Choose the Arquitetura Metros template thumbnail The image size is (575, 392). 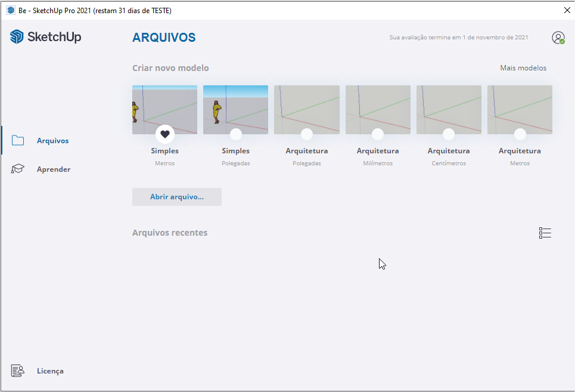tap(520, 109)
